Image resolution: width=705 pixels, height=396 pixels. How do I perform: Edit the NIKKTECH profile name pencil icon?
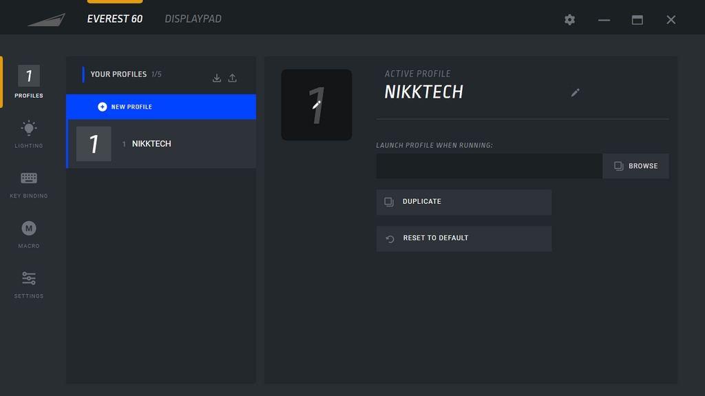[575, 93]
